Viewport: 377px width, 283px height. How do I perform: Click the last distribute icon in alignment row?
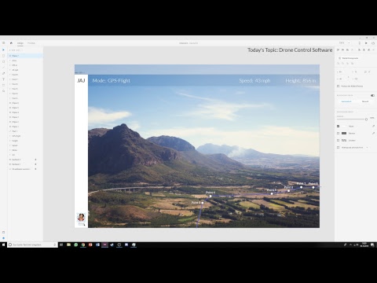pos(373,50)
